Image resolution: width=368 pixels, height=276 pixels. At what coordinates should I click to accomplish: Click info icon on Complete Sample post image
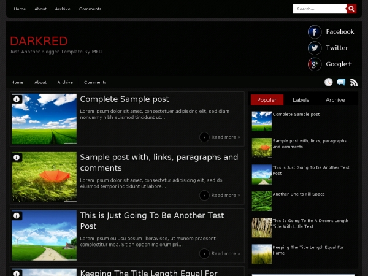click(17, 99)
